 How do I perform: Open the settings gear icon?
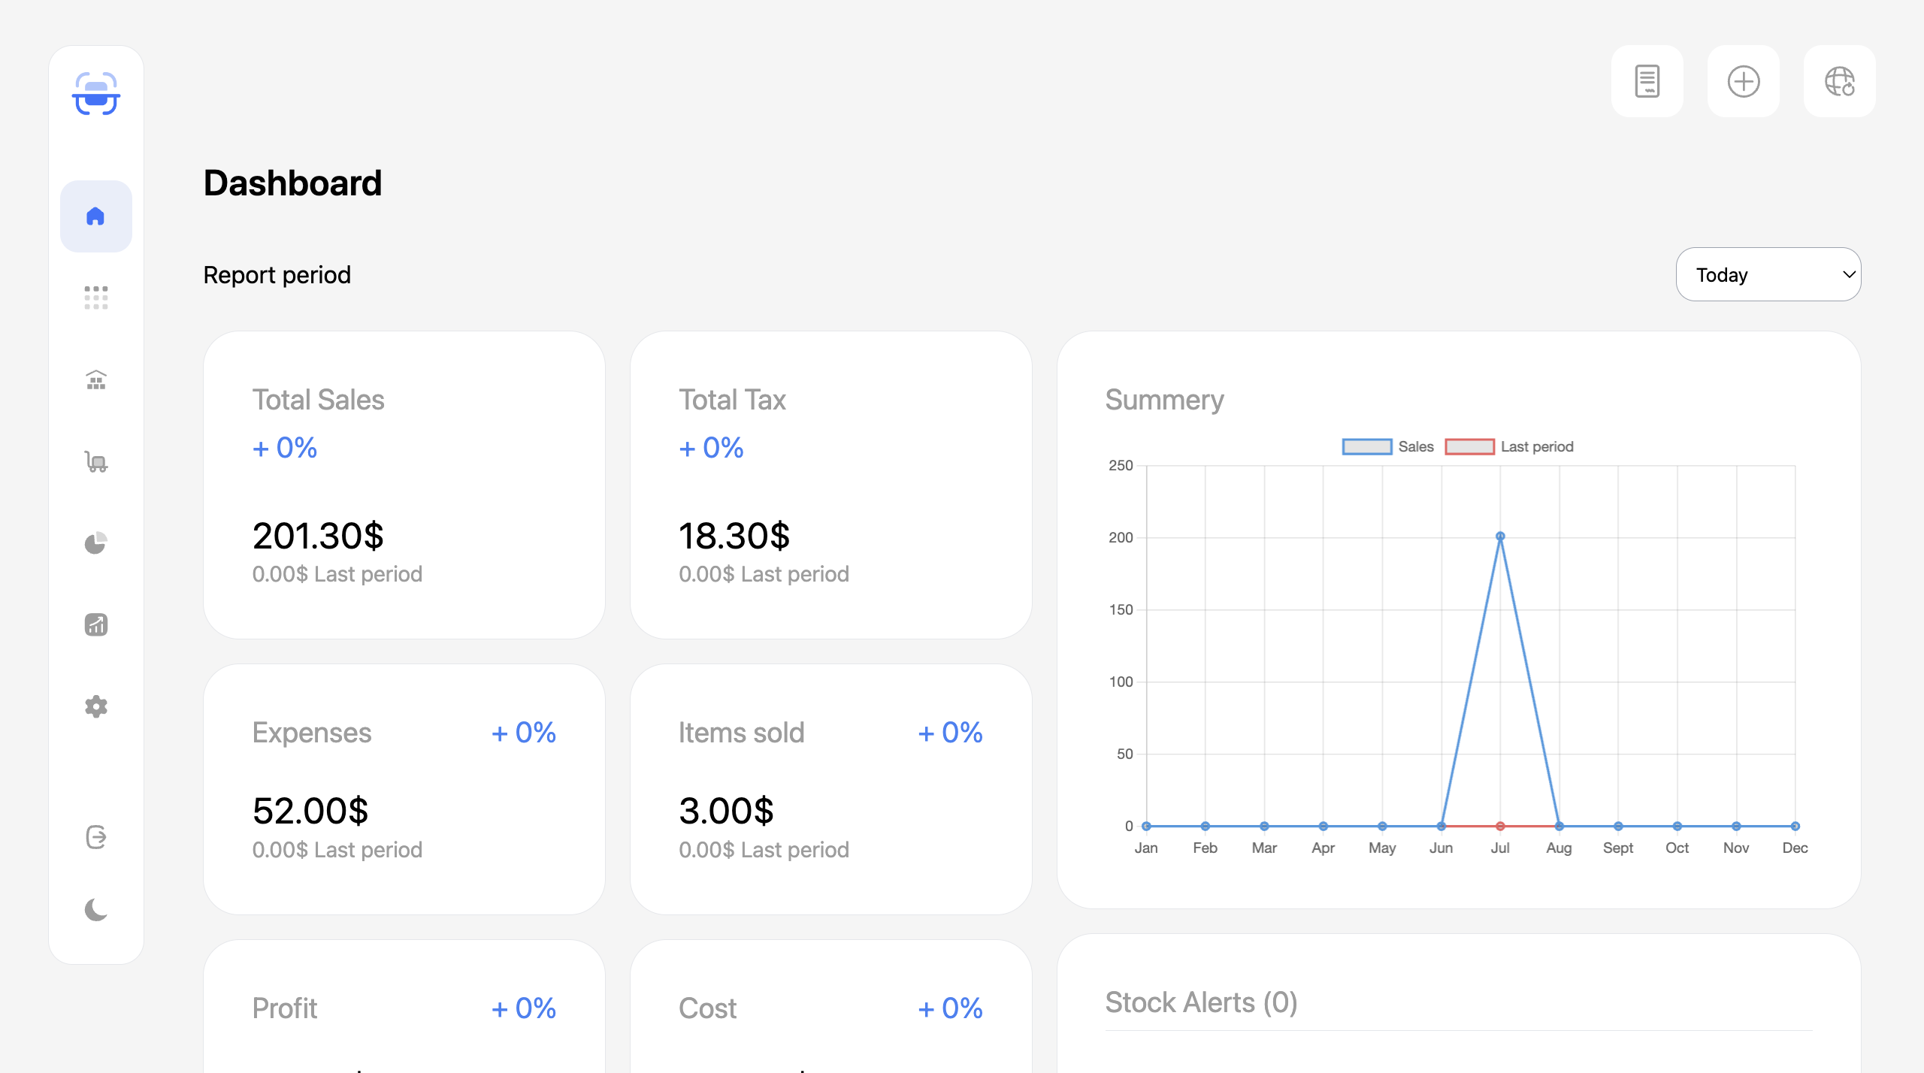tap(96, 706)
